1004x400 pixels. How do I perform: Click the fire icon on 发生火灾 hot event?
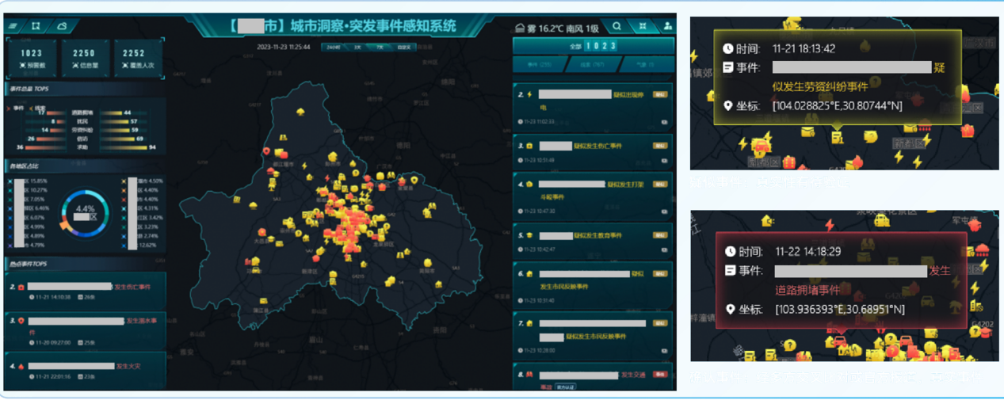21,367
